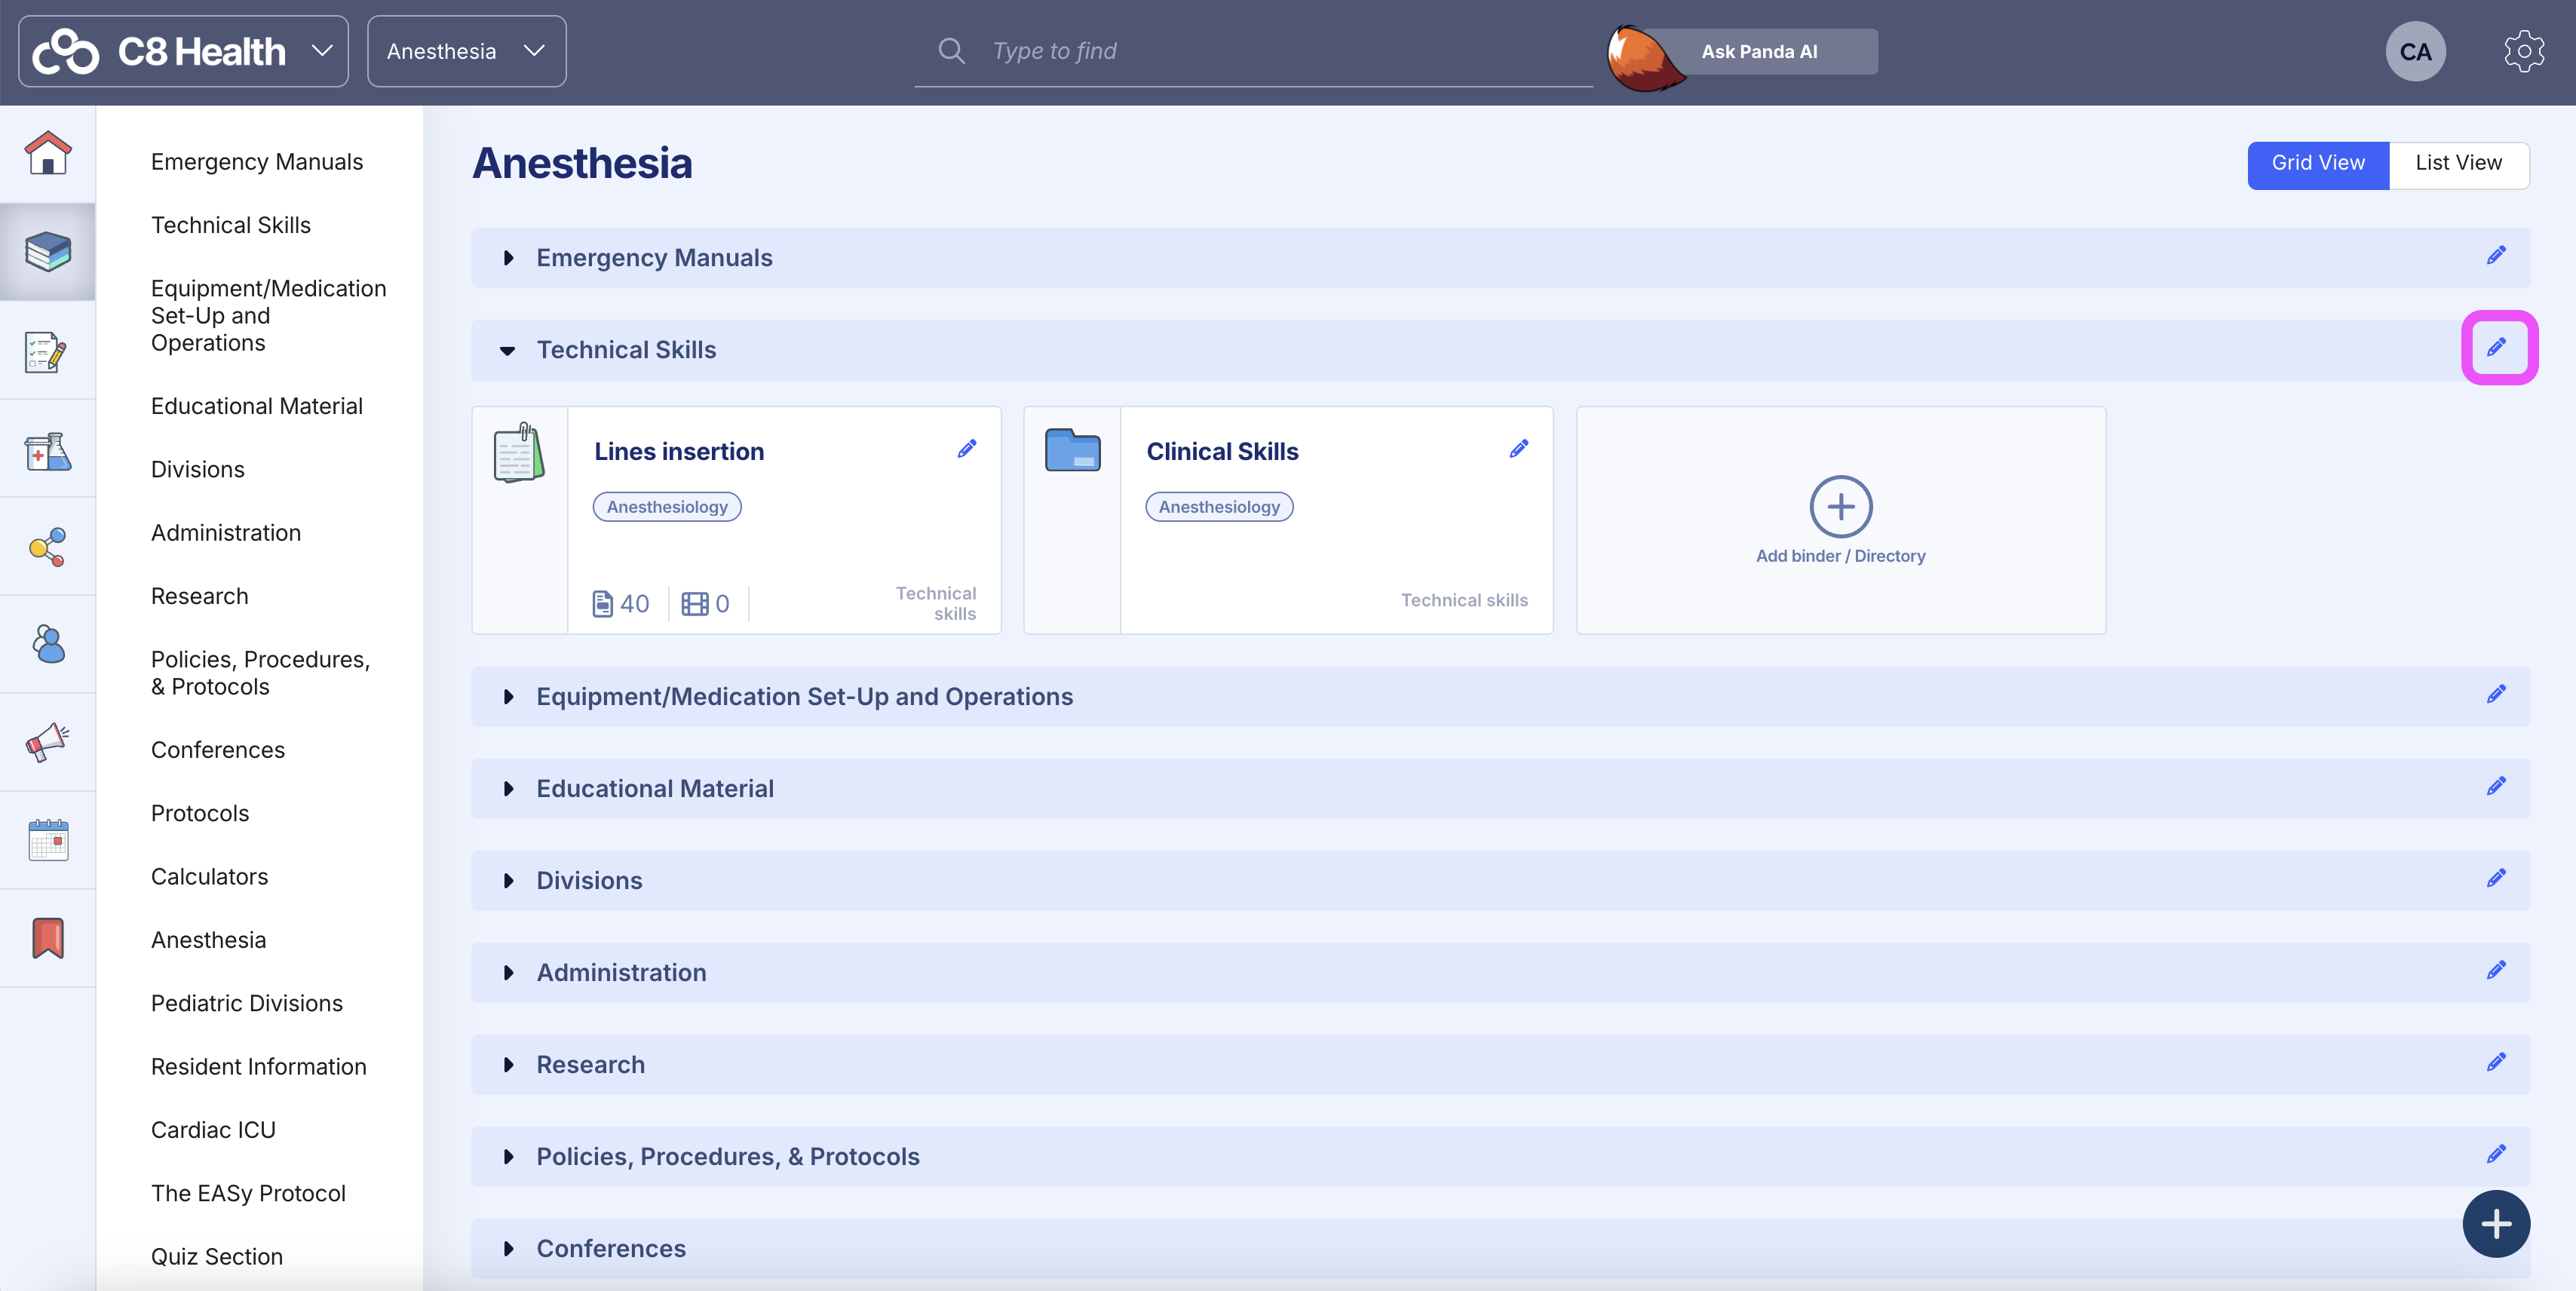Expand the Conferences section arrow
2576x1291 pixels.
pos(508,1249)
